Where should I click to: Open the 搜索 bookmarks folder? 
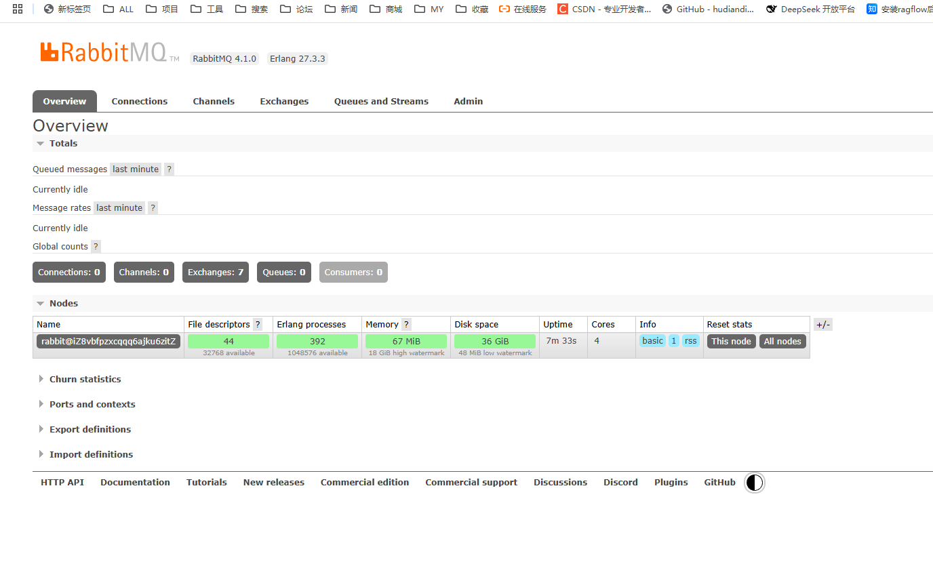[252, 9]
